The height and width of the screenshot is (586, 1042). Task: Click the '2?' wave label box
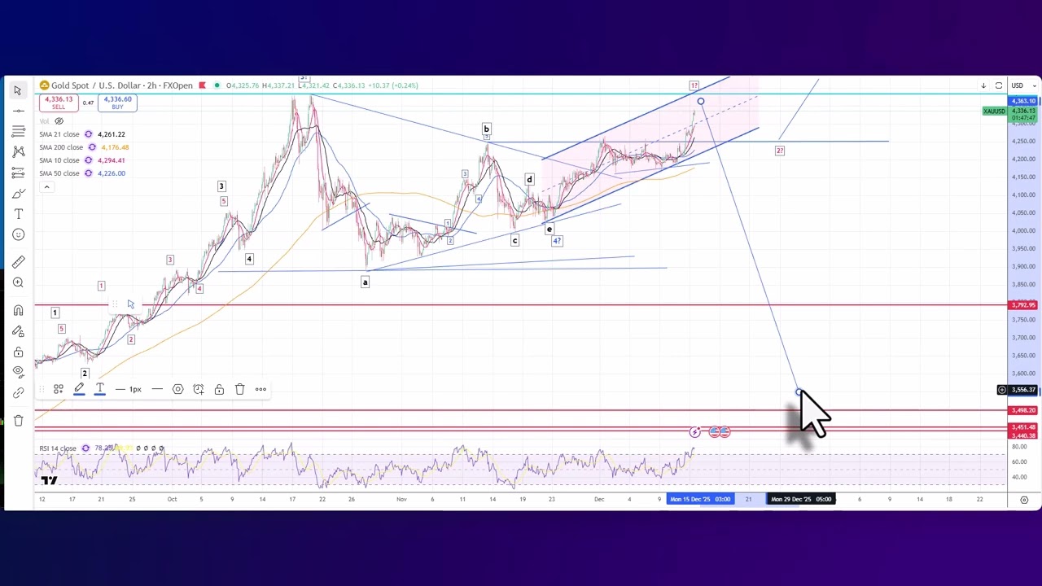click(780, 151)
